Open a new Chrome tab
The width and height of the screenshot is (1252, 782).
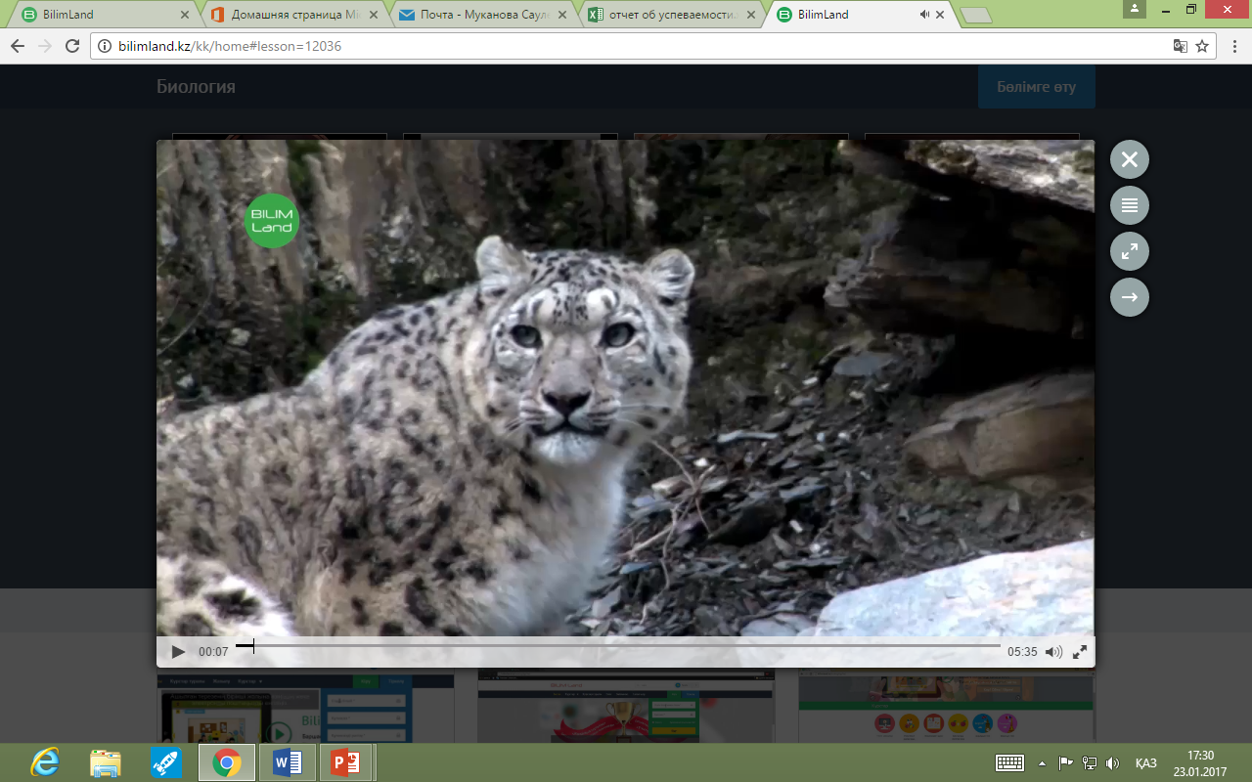coord(976,16)
